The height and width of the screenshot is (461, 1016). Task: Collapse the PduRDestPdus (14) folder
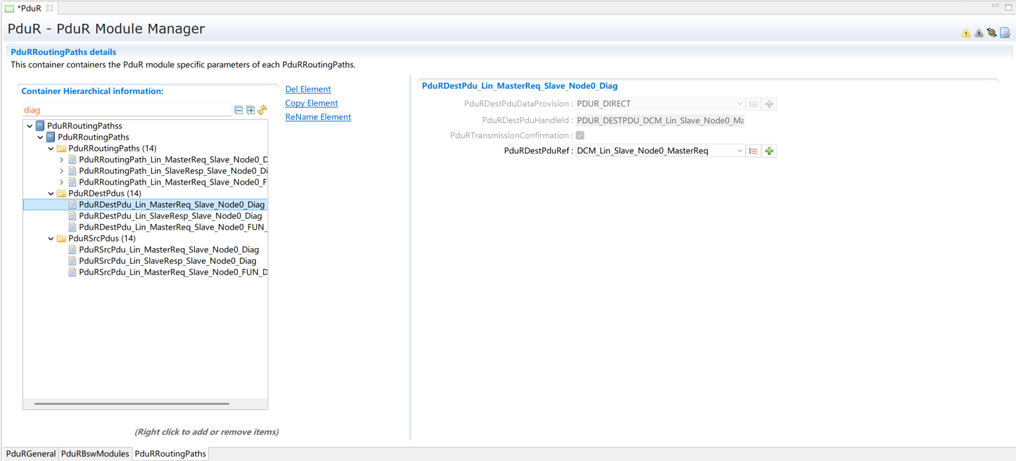click(x=51, y=194)
